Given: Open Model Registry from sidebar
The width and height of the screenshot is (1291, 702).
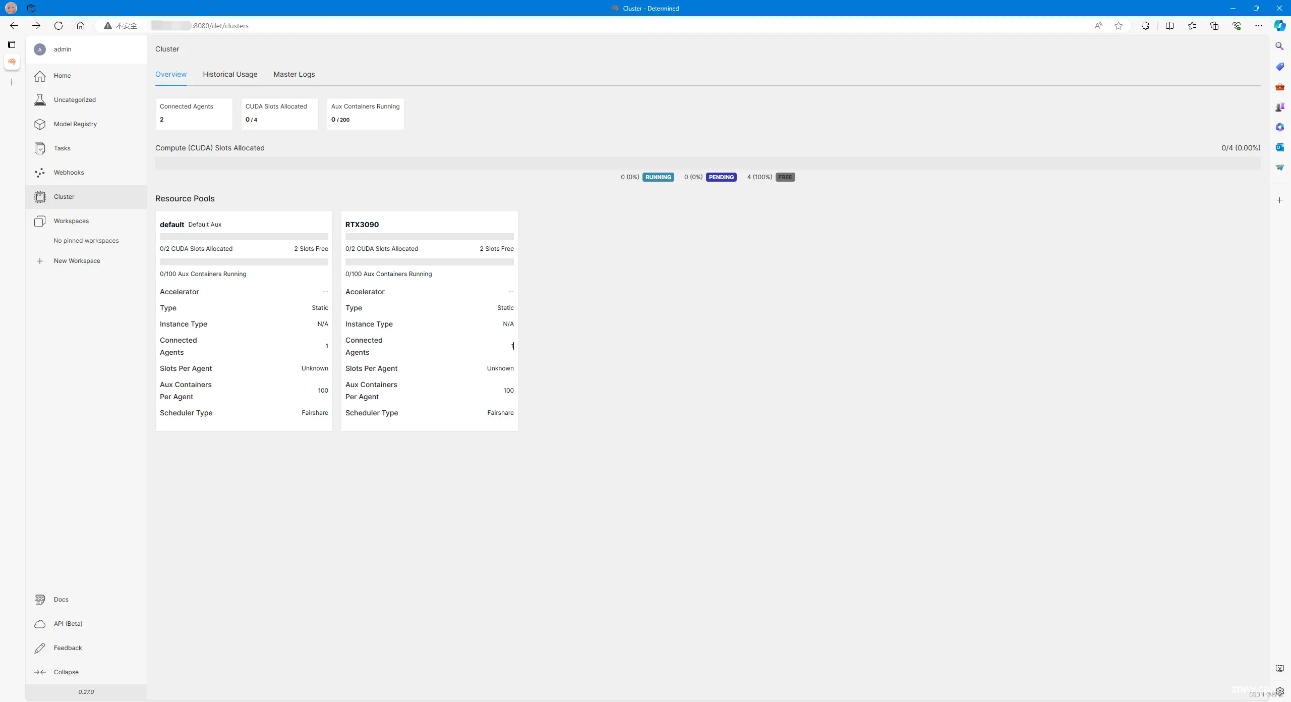Looking at the screenshot, I should [x=75, y=124].
